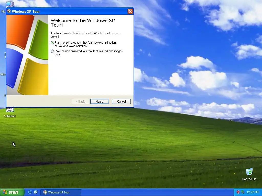Select the non-animated tour radio option
Viewport: 262px width, 196px height.
point(52,51)
